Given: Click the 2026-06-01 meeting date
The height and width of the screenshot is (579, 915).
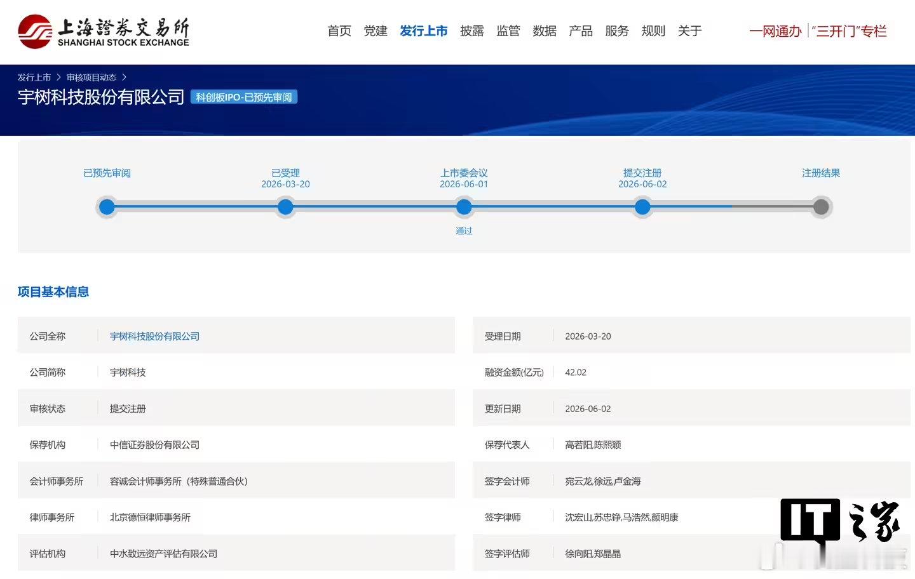Looking at the screenshot, I should coord(464,184).
